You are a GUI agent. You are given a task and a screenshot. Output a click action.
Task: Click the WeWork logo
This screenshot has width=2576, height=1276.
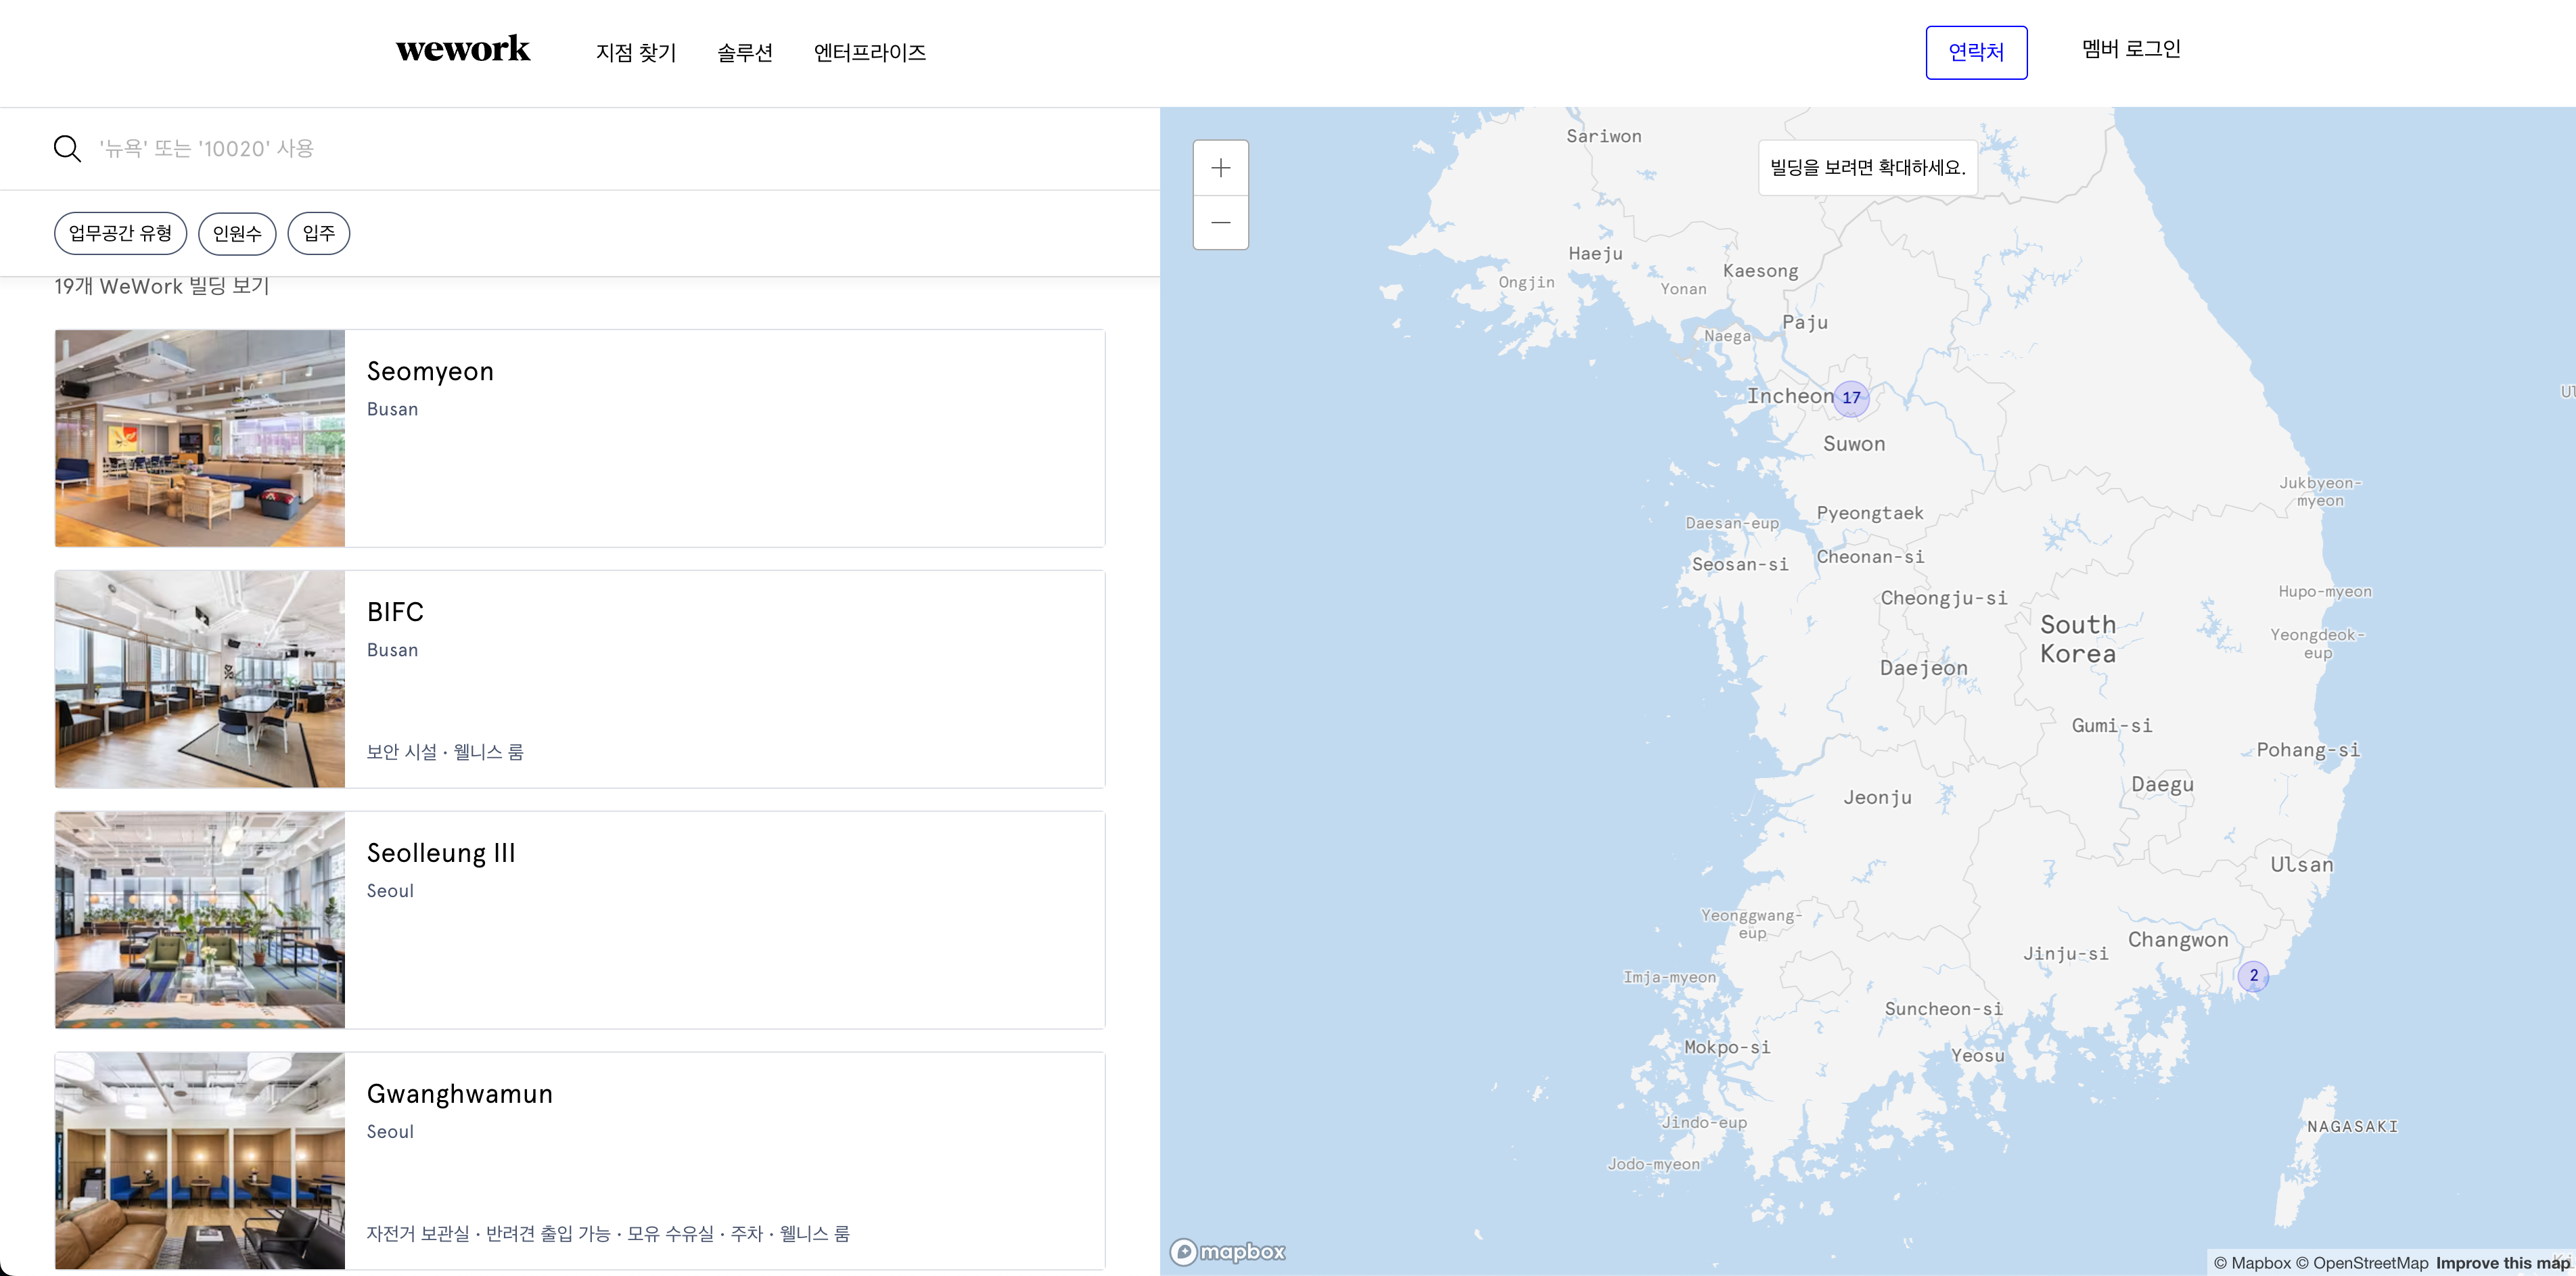coord(462,50)
